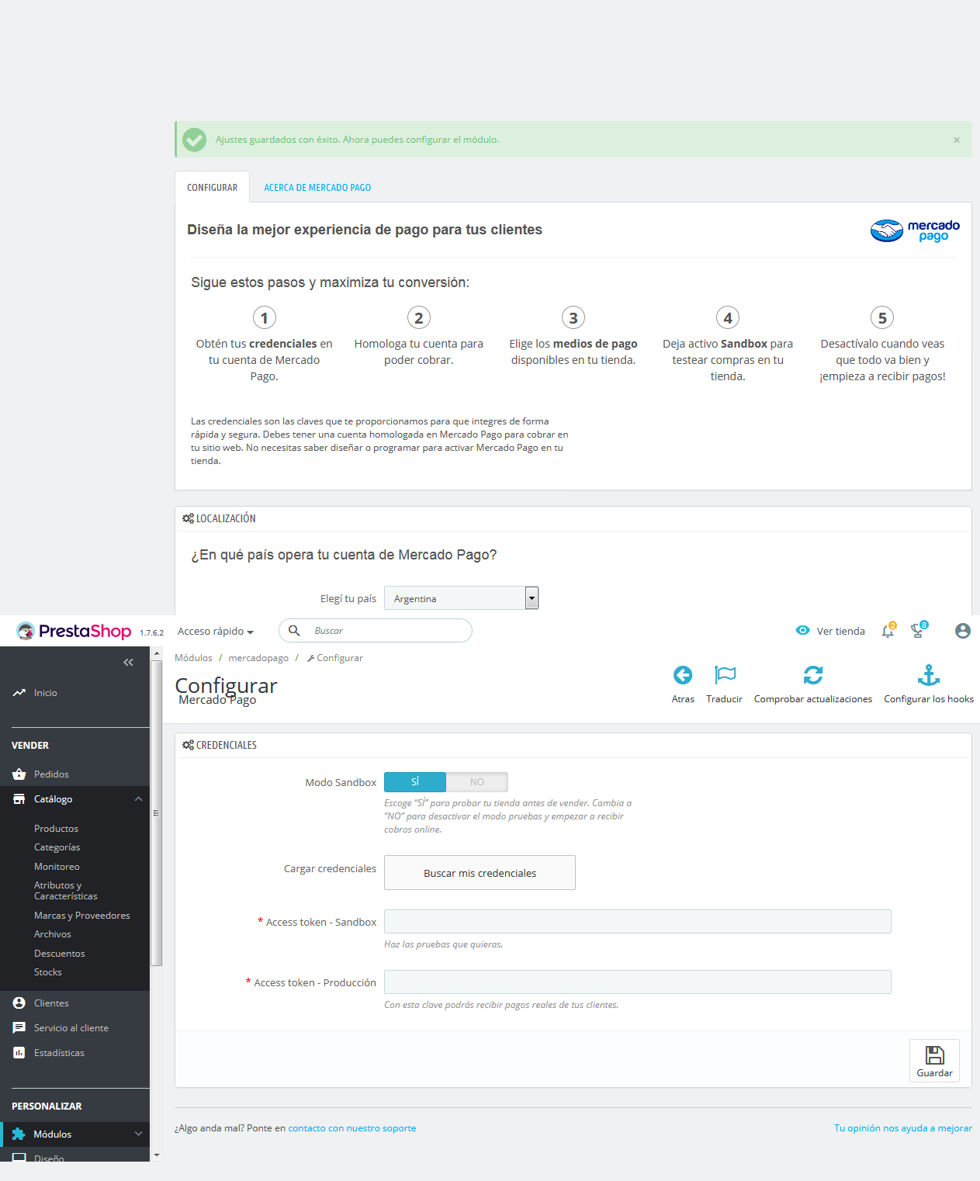Click the Atras back arrow icon
The image size is (980, 1181).
(x=683, y=675)
